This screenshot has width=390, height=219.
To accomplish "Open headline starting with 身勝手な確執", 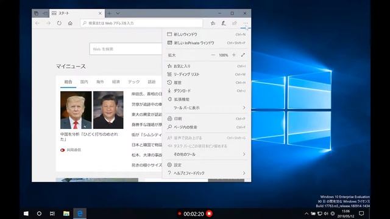I will coord(147,125).
